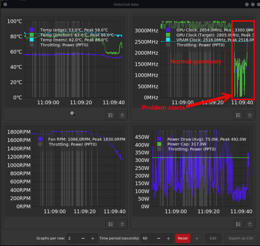This screenshot has height=246, width=260.
Task: Increase time period seconds with plus
Action: coord(168,238)
